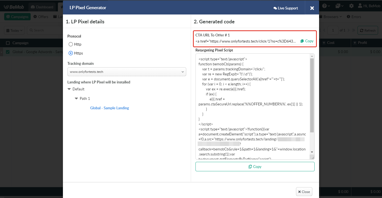The height and width of the screenshot is (198, 382).
Task: Click the Profit column filter icon
Action: pos(355,43)
